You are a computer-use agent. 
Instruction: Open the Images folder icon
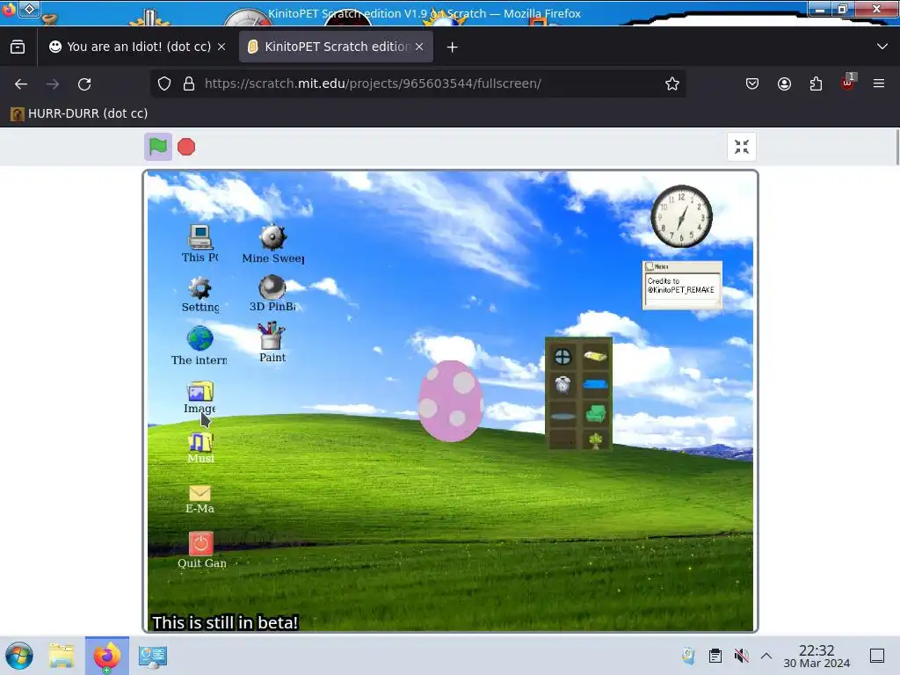tap(200, 397)
